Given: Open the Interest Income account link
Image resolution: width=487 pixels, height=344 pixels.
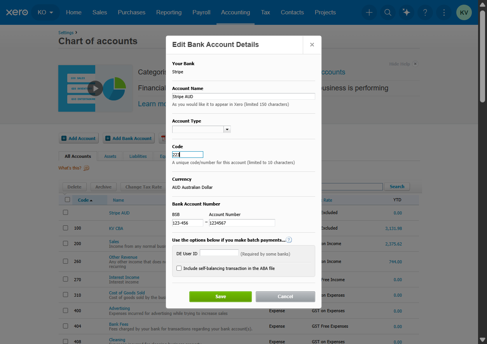Looking at the screenshot, I should [x=124, y=277].
